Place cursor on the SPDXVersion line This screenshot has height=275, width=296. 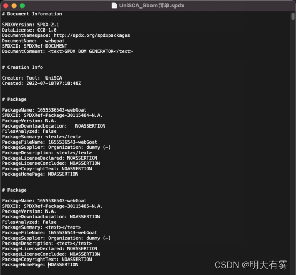[x=31, y=25]
